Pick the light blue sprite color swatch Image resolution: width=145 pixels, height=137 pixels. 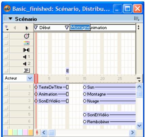pos(20,133)
